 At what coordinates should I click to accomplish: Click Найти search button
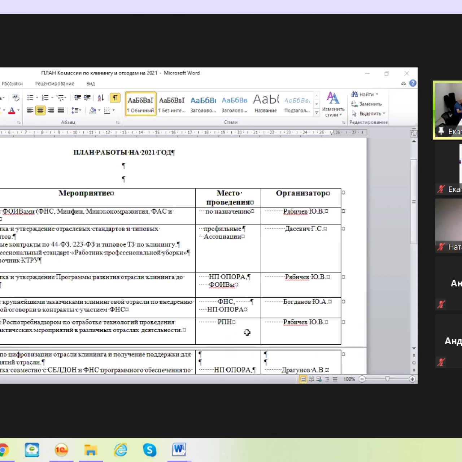click(x=365, y=94)
